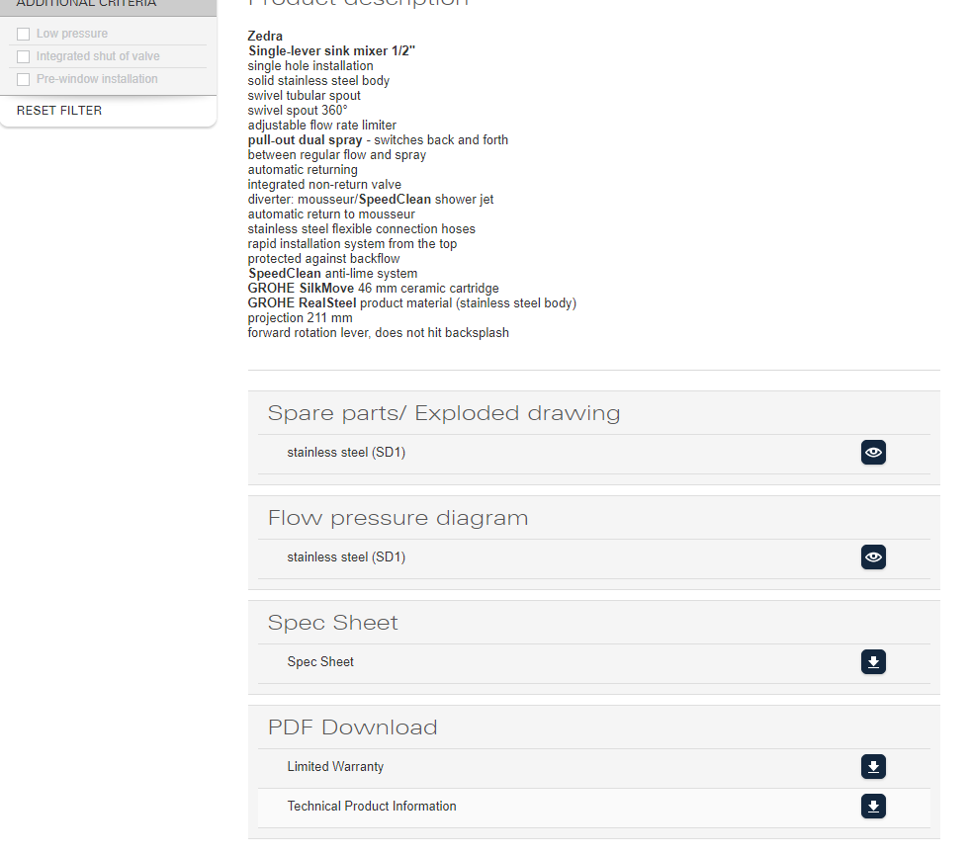Toggle Integrated shut of valve checkbox
This screenshot has height=855, width=972.
click(24, 57)
